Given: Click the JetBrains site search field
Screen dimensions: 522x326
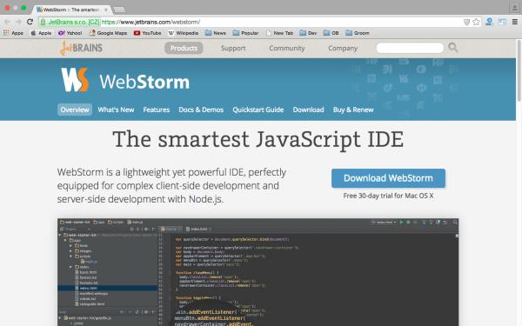Looking at the screenshot, I should [x=410, y=48].
